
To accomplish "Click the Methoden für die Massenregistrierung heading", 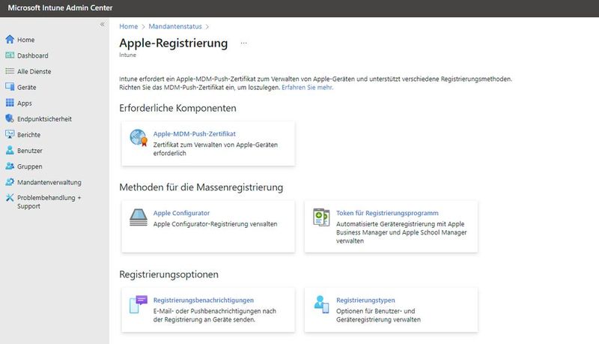I will [201, 187].
